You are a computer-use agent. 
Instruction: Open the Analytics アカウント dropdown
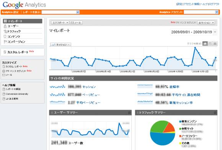[201, 12]
